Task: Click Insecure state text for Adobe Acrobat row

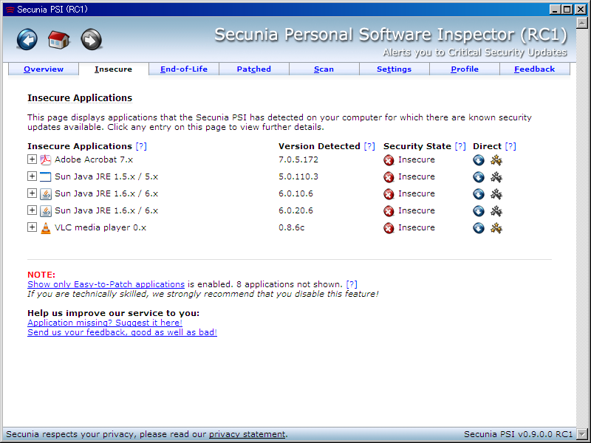Action: pos(417,159)
